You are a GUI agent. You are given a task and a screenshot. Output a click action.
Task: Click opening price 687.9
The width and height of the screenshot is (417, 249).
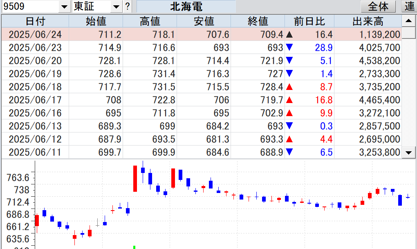tap(110, 139)
